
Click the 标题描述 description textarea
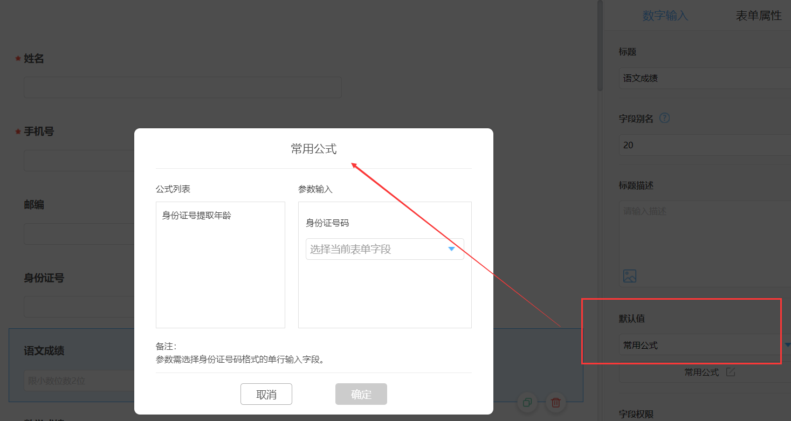pos(705,244)
